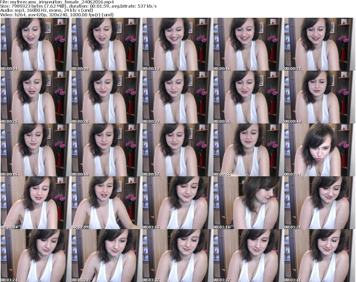Select the frame stamped 00:00:33

(178, 97)
